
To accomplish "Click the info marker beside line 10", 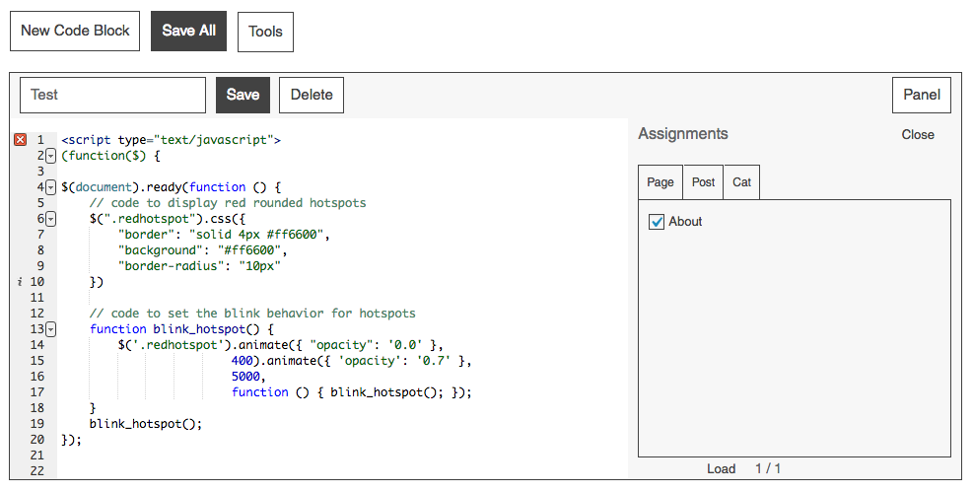I will [x=20, y=282].
